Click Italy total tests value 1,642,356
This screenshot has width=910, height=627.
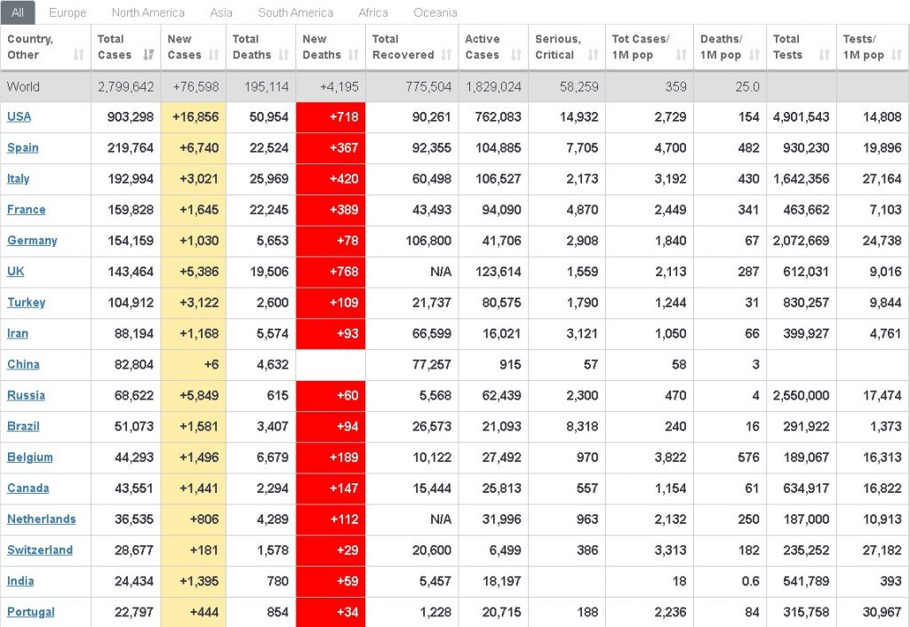(801, 179)
